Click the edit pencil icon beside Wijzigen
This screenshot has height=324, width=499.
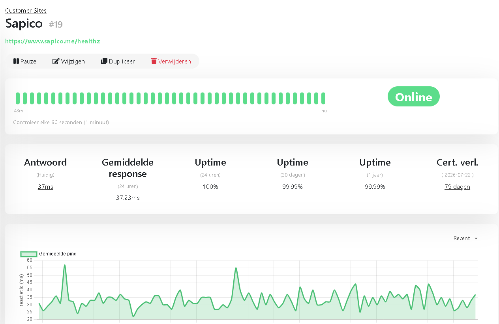[56, 61]
